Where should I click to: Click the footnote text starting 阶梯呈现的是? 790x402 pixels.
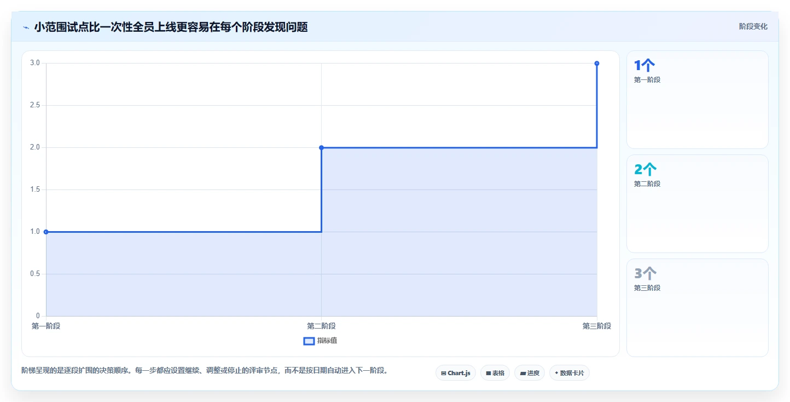206,370
